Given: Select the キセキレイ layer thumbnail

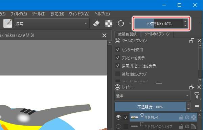Looking at the screenshot, I should coord(134,117).
